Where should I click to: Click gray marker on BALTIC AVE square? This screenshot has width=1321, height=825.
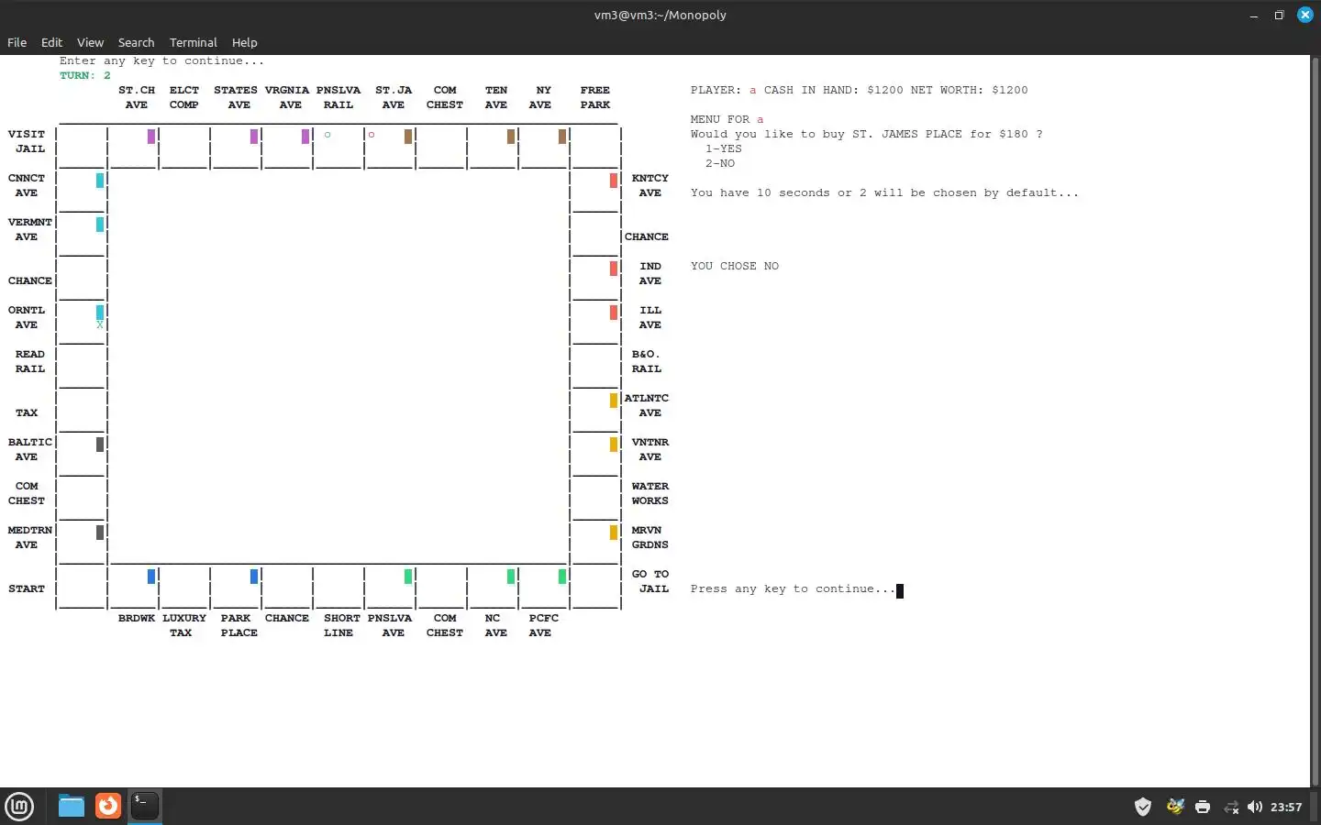pos(100,445)
